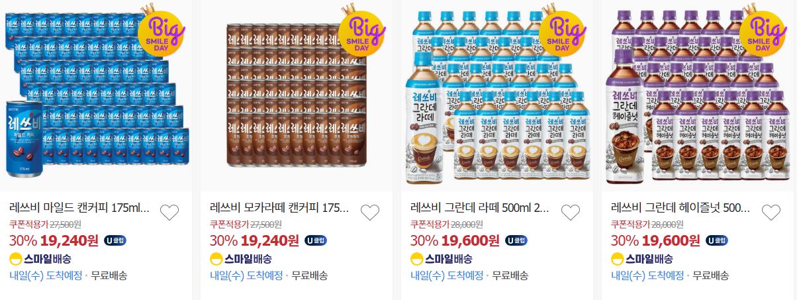
Task: Click 스마일배송 icon under 마일드 캔커피
Action: coord(16,259)
